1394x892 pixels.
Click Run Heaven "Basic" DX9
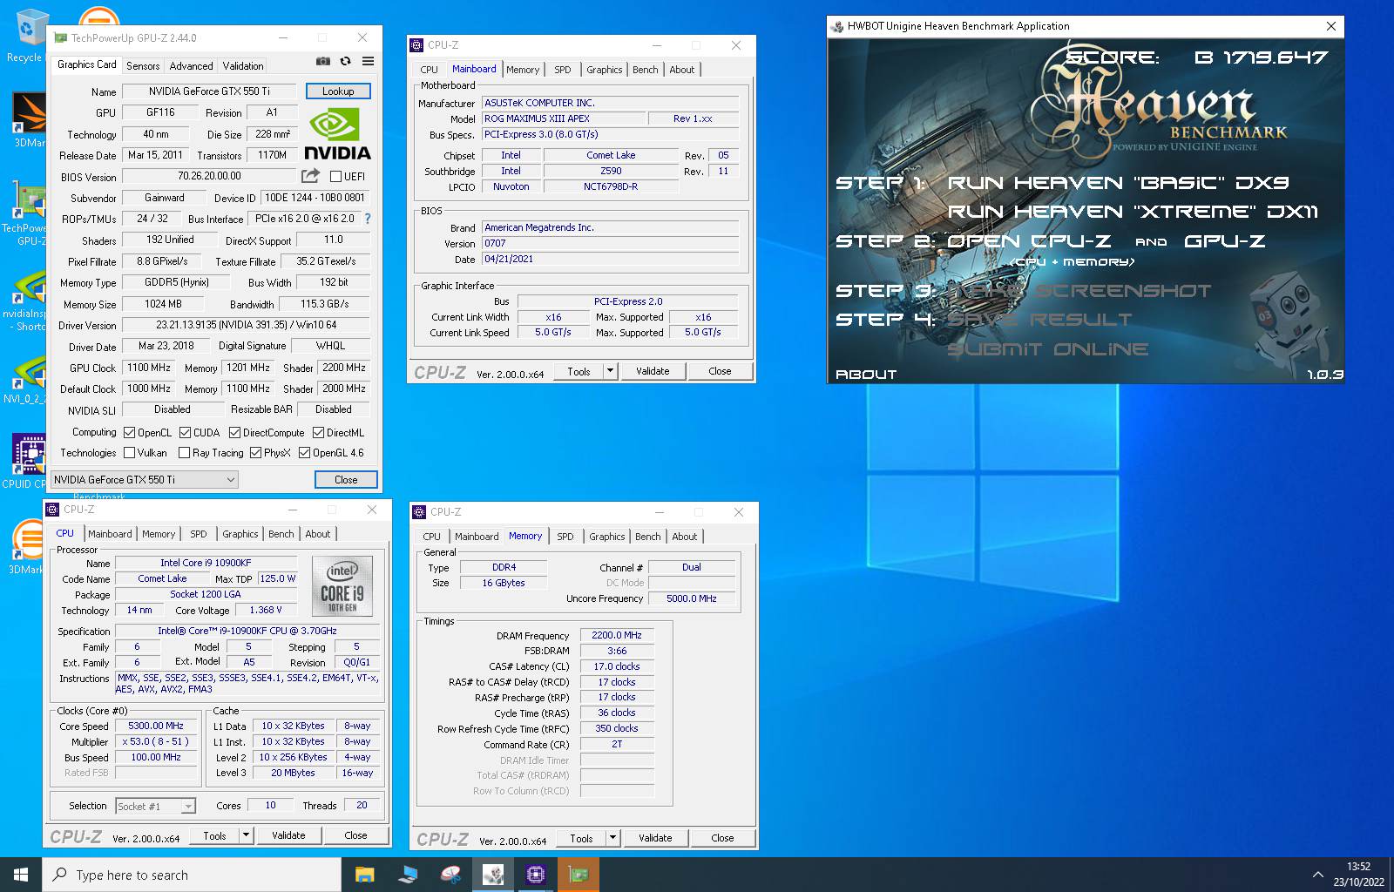1118,183
